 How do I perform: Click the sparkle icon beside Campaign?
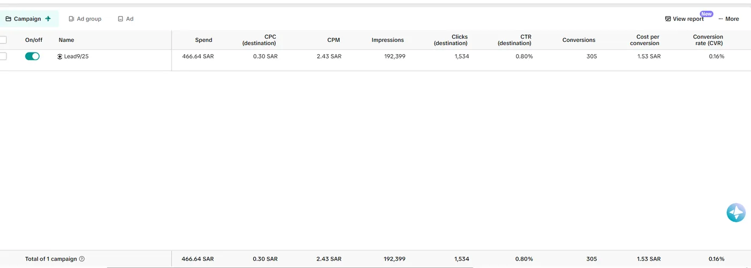point(48,19)
